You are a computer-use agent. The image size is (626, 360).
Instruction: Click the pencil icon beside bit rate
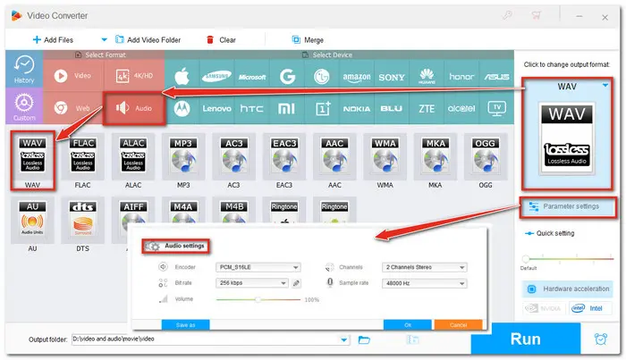coord(297,283)
